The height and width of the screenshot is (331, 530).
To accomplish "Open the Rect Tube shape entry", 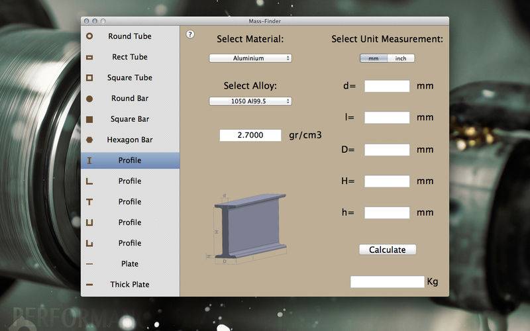I will [130, 57].
